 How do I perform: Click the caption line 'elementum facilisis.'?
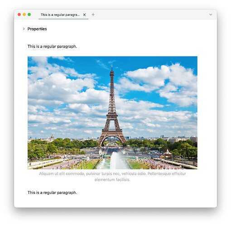coord(112,179)
